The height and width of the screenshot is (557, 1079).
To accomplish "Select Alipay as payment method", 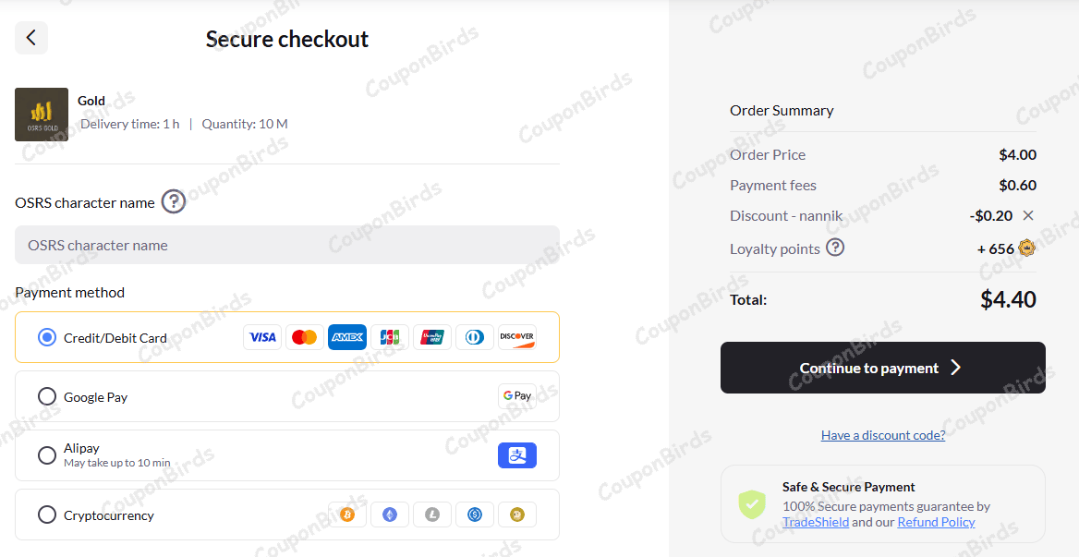I will (47, 455).
